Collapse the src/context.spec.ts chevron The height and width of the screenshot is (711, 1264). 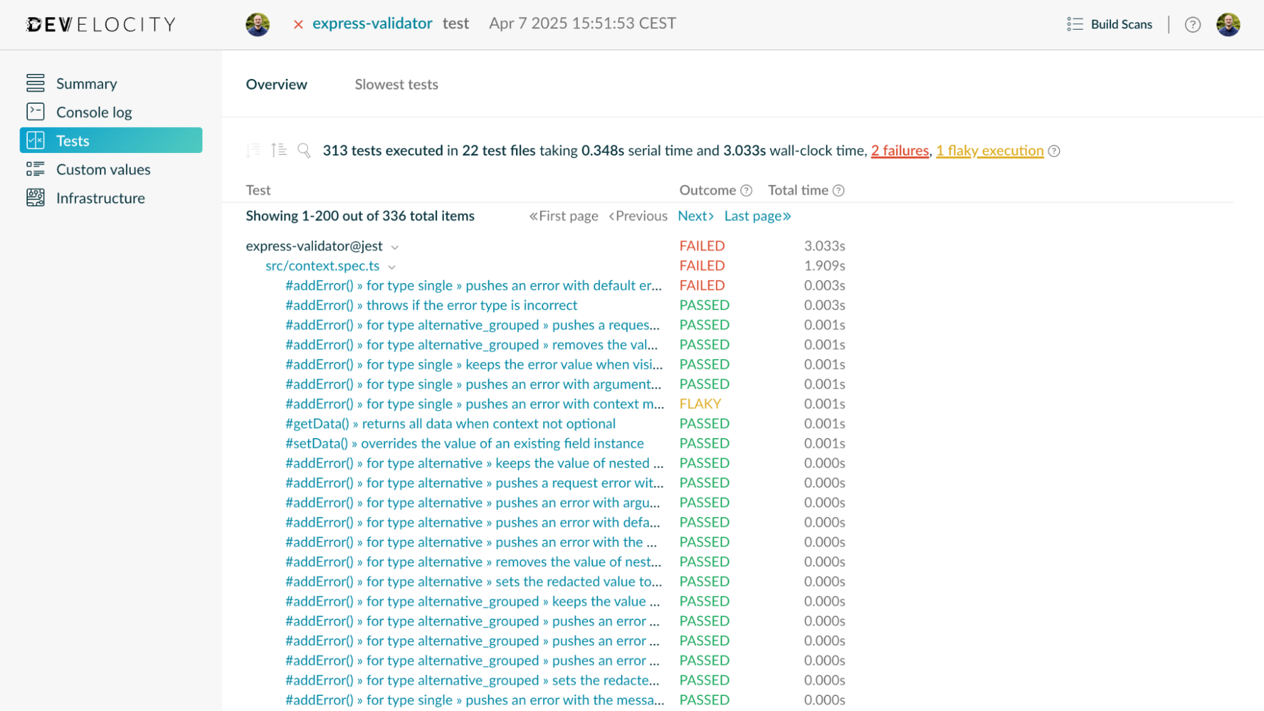tap(392, 267)
